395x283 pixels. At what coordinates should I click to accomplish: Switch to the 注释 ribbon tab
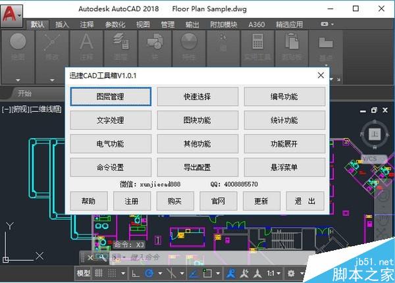click(x=87, y=24)
